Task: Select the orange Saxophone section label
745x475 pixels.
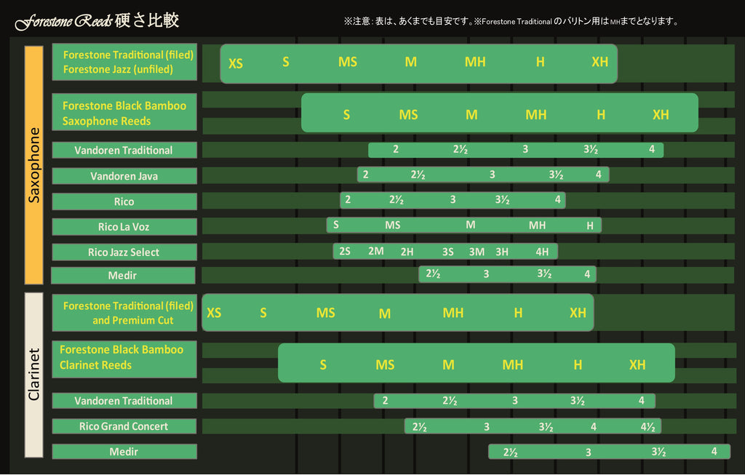Action: click(34, 165)
